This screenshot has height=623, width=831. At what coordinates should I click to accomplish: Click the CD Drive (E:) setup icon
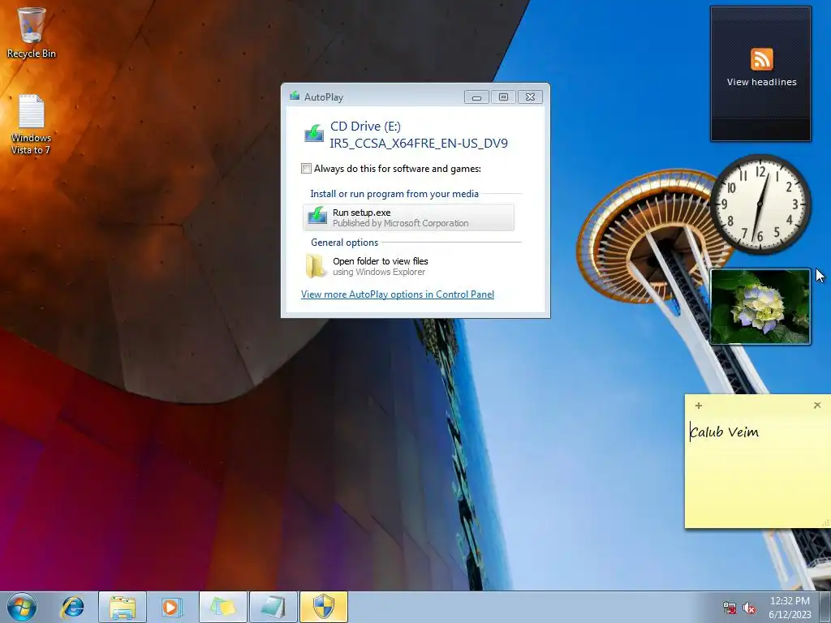314,133
